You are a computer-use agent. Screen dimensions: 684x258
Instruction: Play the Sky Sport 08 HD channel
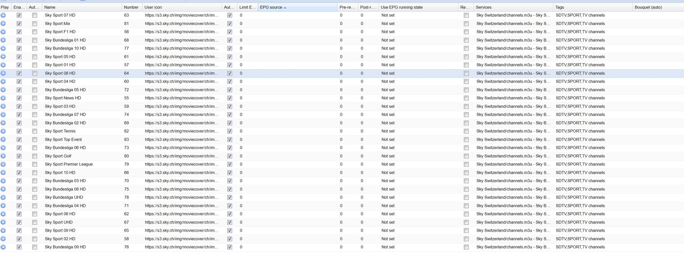click(3, 73)
